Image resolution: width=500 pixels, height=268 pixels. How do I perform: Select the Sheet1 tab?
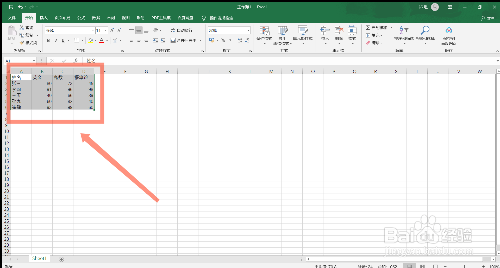(x=39, y=258)
